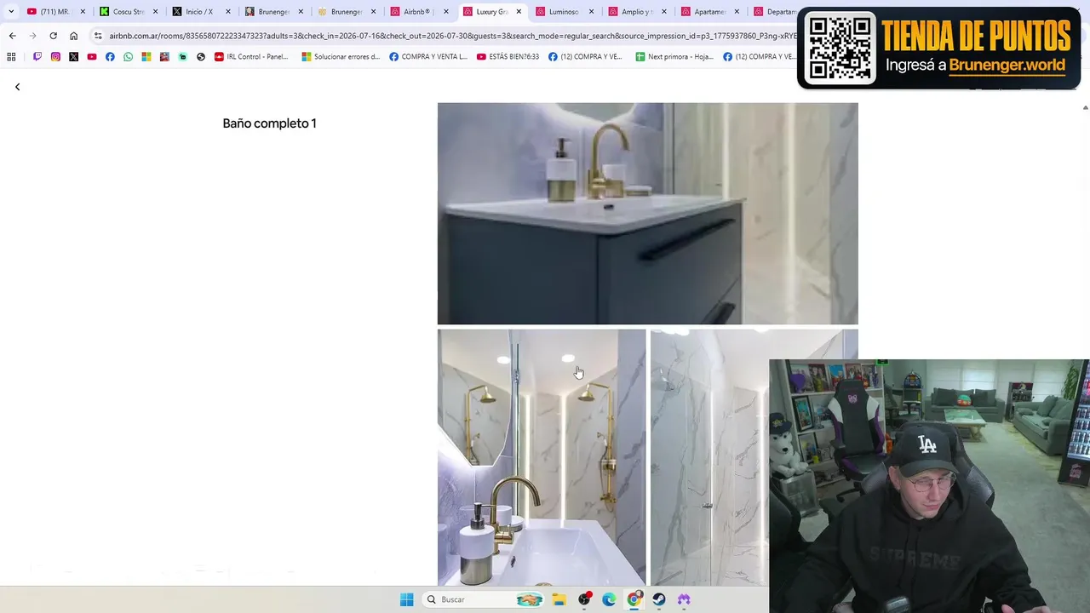Open the WhatsApp bookmark icon
This screenshot has height=613, width=1090.
129,57
